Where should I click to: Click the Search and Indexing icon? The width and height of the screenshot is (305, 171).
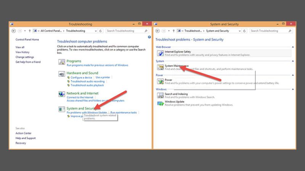click(x=161, y=95)
